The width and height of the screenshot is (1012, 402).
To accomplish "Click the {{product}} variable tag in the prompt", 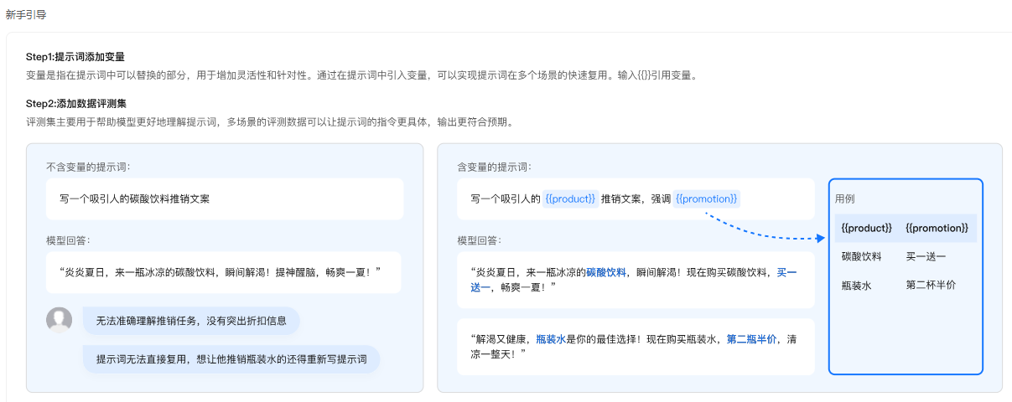I will (570, 199).
